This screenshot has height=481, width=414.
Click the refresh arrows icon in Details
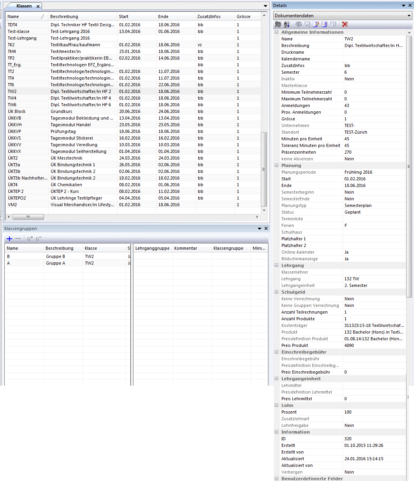tap(299, 24)
